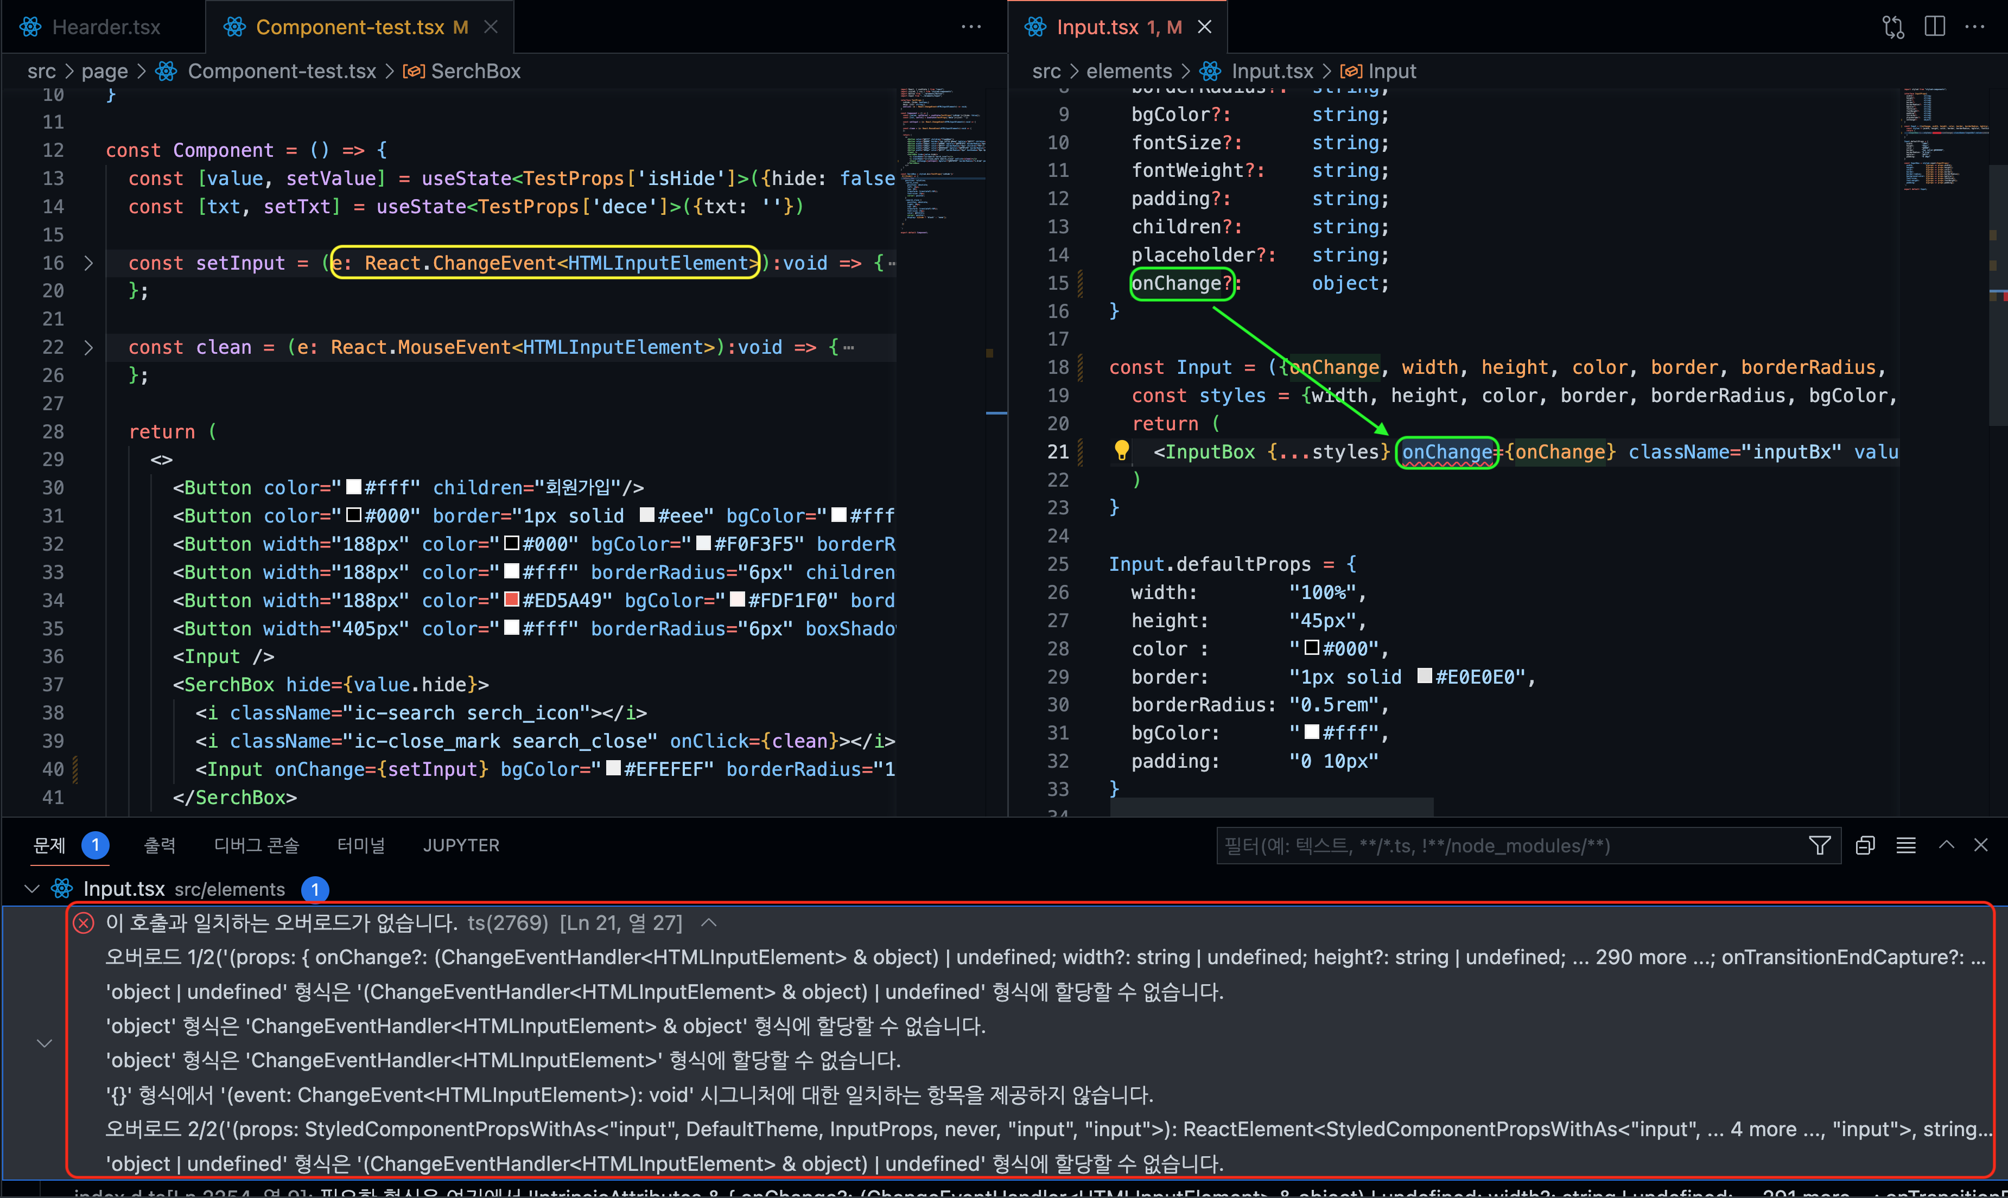Open more actions ellipsis in left editor group

pos(970,27)
